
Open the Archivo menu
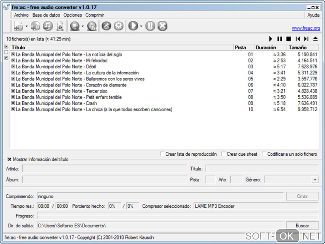(x=21, y=15)
